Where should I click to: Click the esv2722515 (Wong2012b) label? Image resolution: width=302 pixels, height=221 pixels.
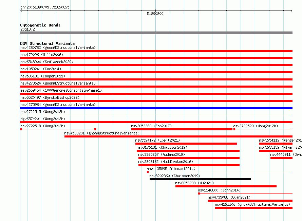pos(43,112)
